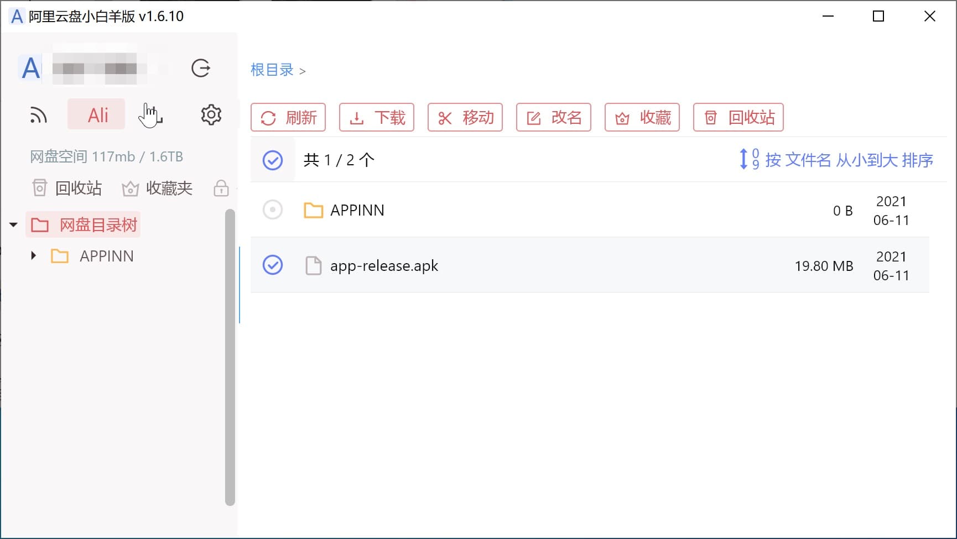Screen dimensions: 957x539
Task: Click the app-release.apk file icon
Action: click(x=314, y=265)
